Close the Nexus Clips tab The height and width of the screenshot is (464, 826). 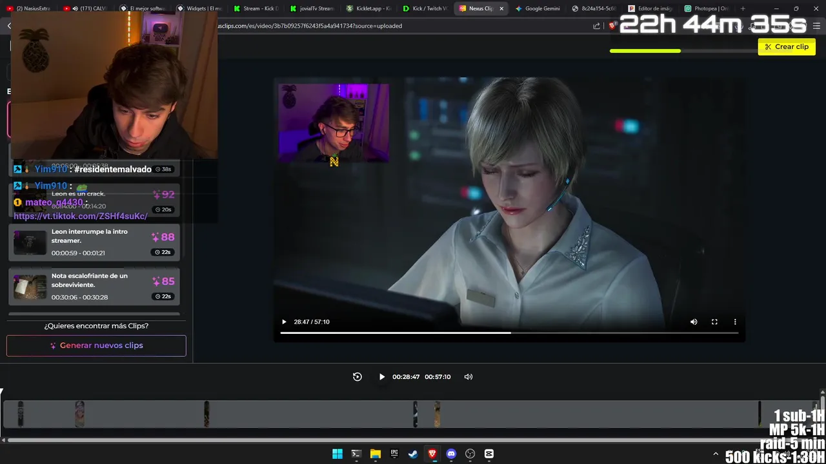[501, 8]
